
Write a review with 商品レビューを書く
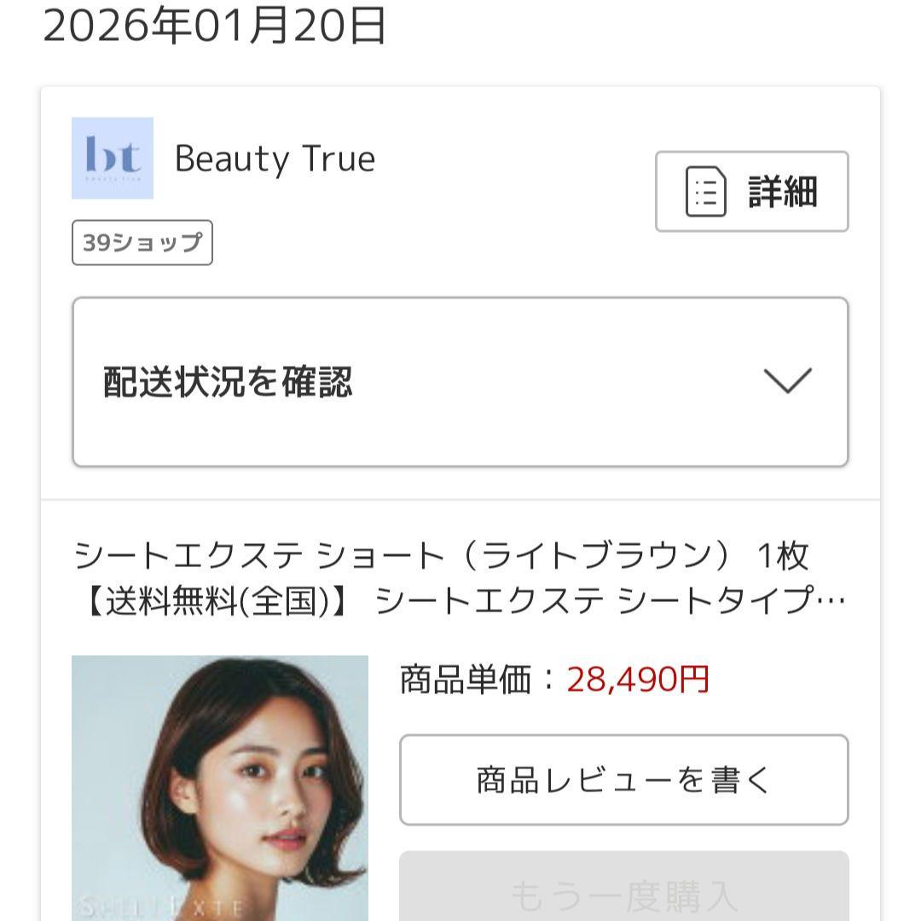(623, 779)
